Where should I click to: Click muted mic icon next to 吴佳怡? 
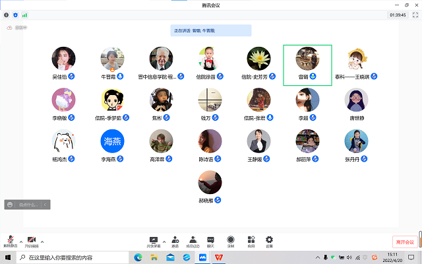[71, 77]
